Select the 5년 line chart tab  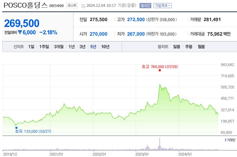tap(93, 47)
